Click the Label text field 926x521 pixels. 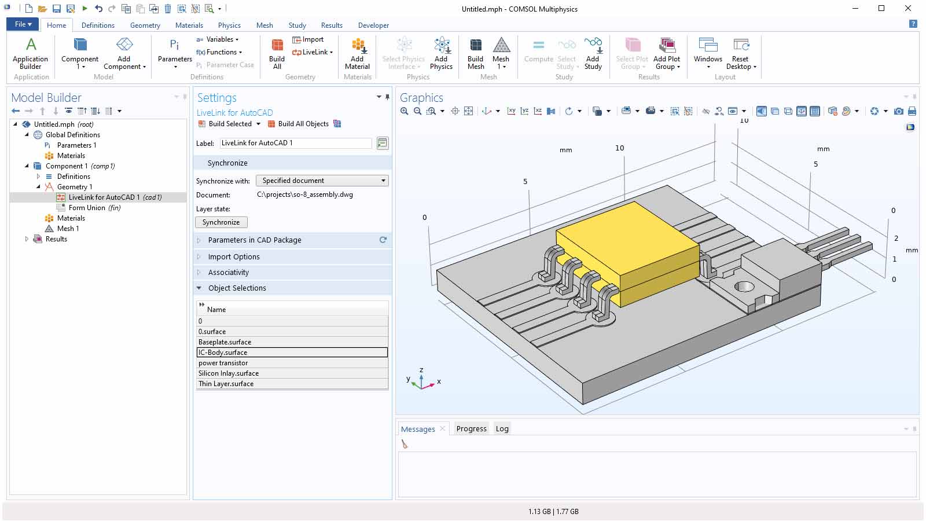[295, 143]
